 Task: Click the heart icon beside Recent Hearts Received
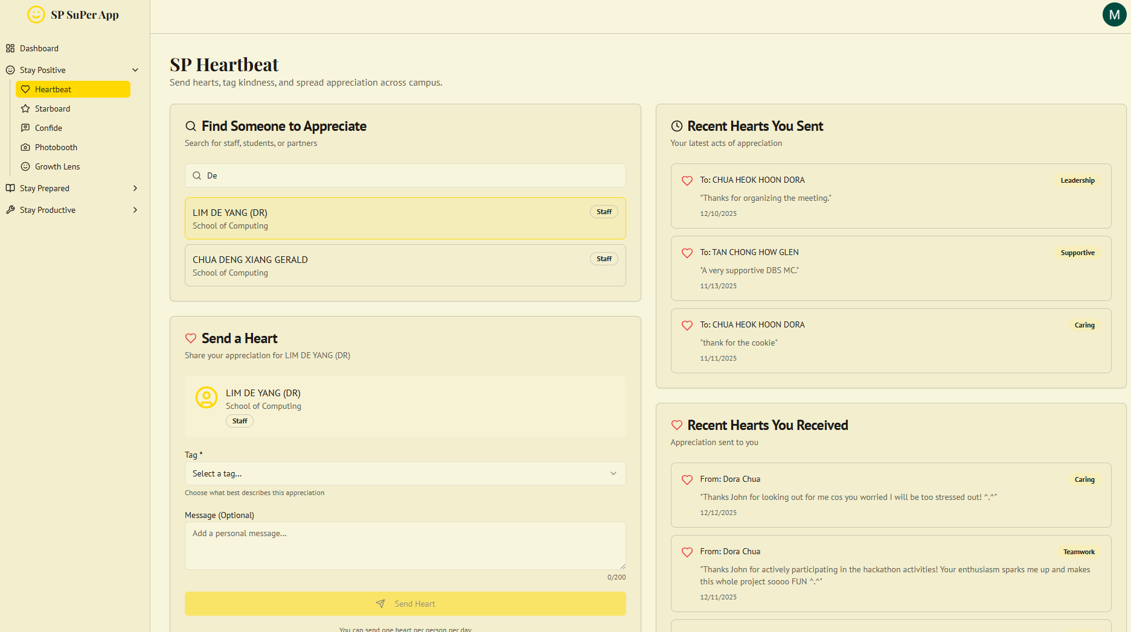point(677,425)
